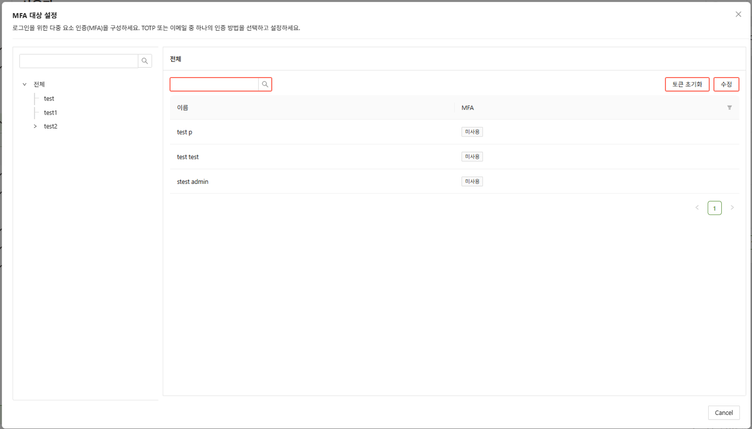Focus the user list search field

pyautogui.click(x=214, y=84)
